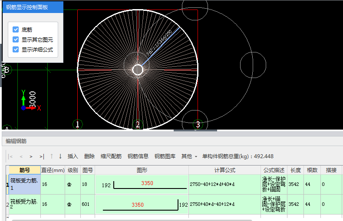Click axis bubble 2 in drawing
343x221 pixels.
138,124
